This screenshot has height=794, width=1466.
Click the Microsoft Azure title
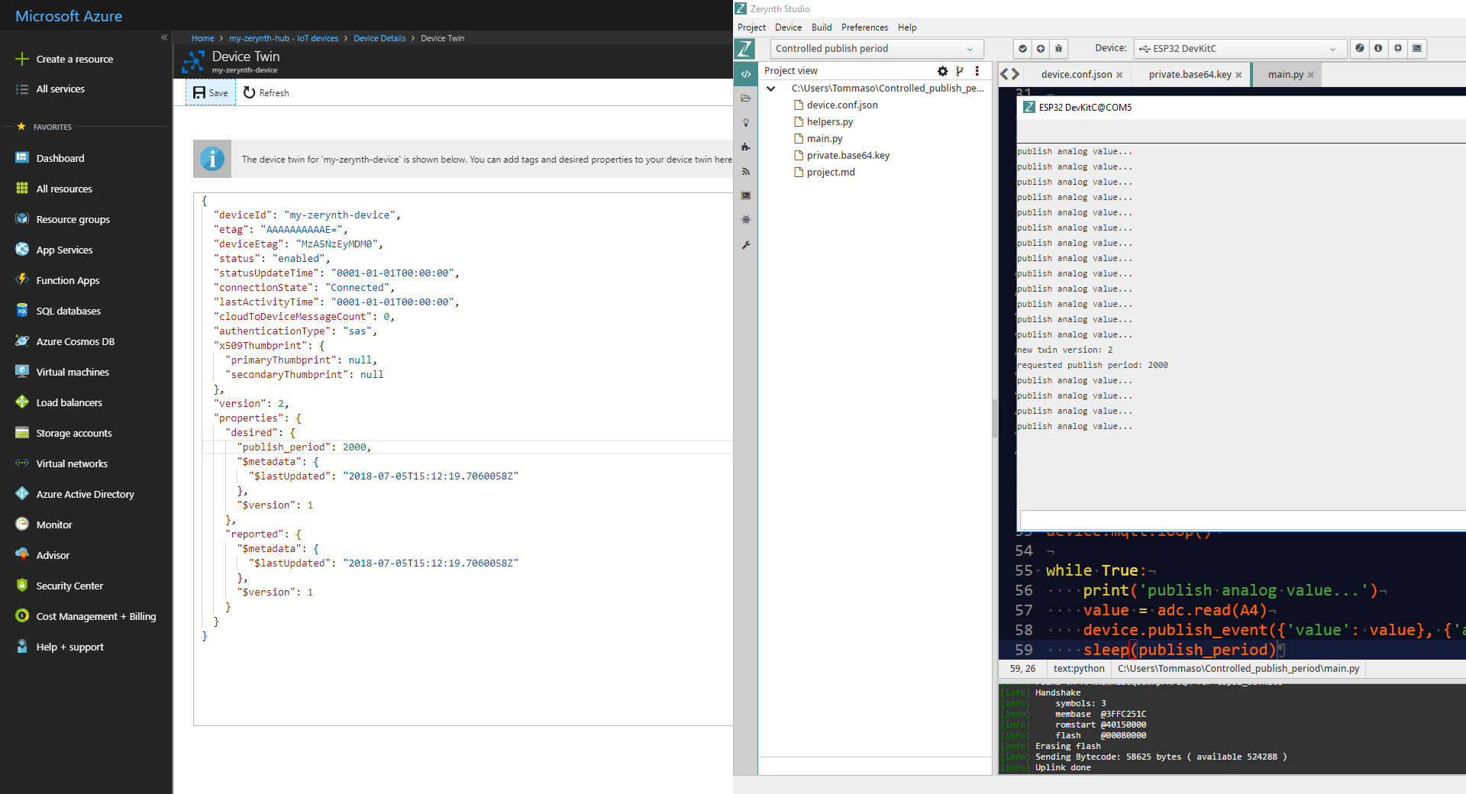click(69, 16)
